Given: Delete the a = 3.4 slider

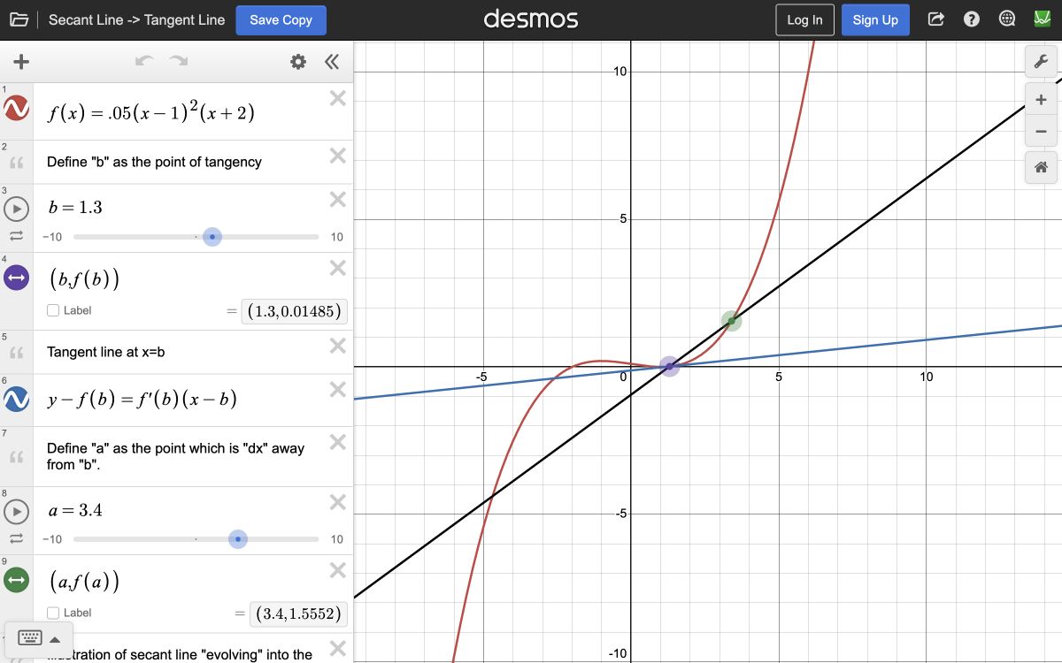Looking at the screenshot, I should pyautogui.click(x=337, y=502).
